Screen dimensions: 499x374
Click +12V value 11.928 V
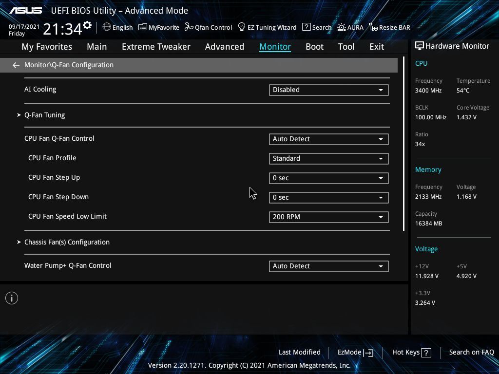tap(426, 276)
